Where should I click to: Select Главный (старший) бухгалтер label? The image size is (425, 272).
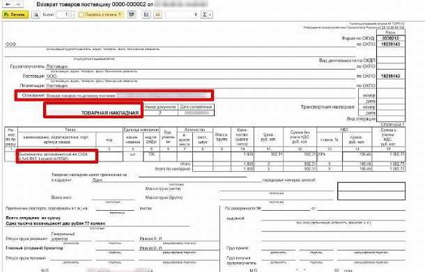pyautogui.click(x=34, y=248)
